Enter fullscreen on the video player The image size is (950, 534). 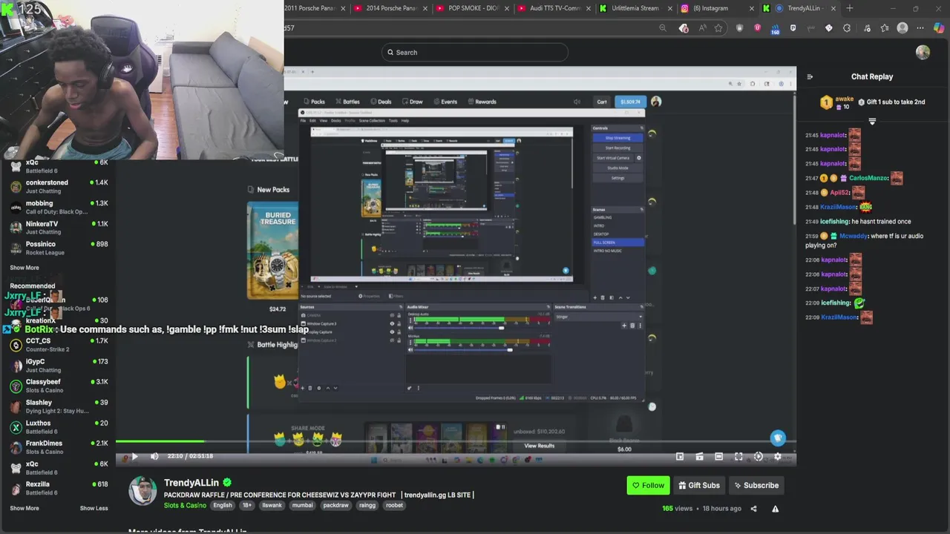pos(738,457)
